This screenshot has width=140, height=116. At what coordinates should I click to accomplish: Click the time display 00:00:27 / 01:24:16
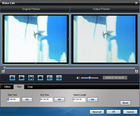click(115, 78)
